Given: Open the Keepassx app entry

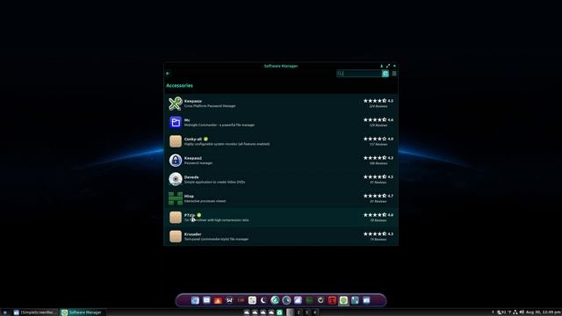Looking at the screenshot, I should 281,104.
